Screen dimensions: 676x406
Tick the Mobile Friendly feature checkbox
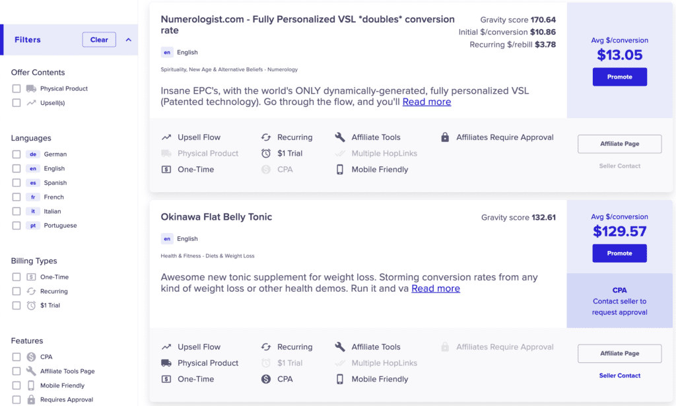pyautogui.click(x=17, y=386)
